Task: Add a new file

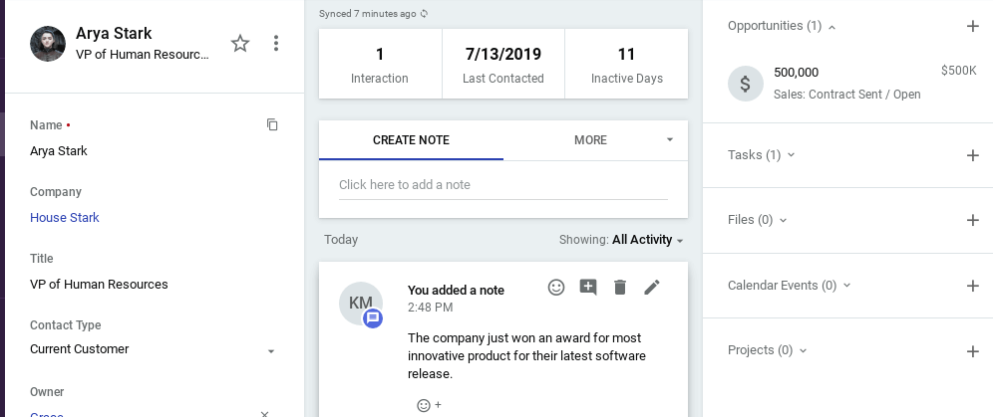Action: [x=973, y=220]
